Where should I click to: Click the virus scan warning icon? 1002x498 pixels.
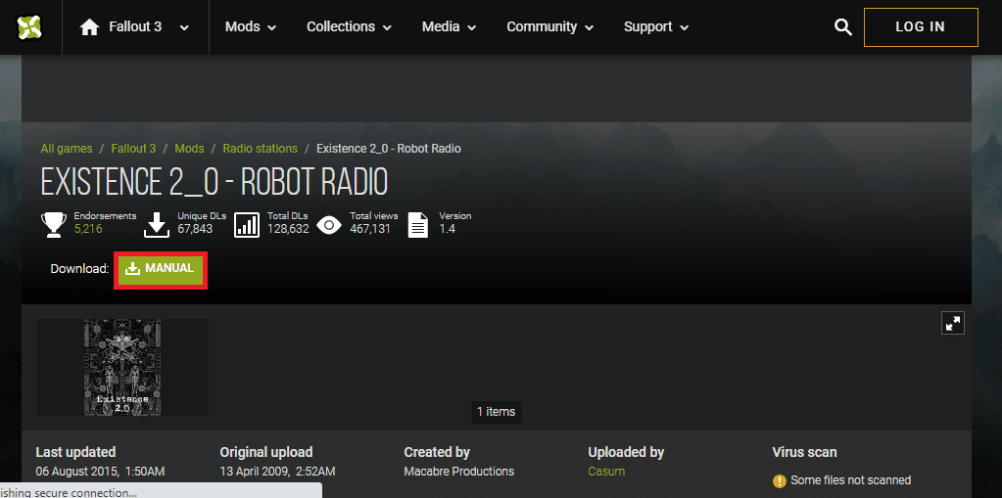[x=779, y=480]
